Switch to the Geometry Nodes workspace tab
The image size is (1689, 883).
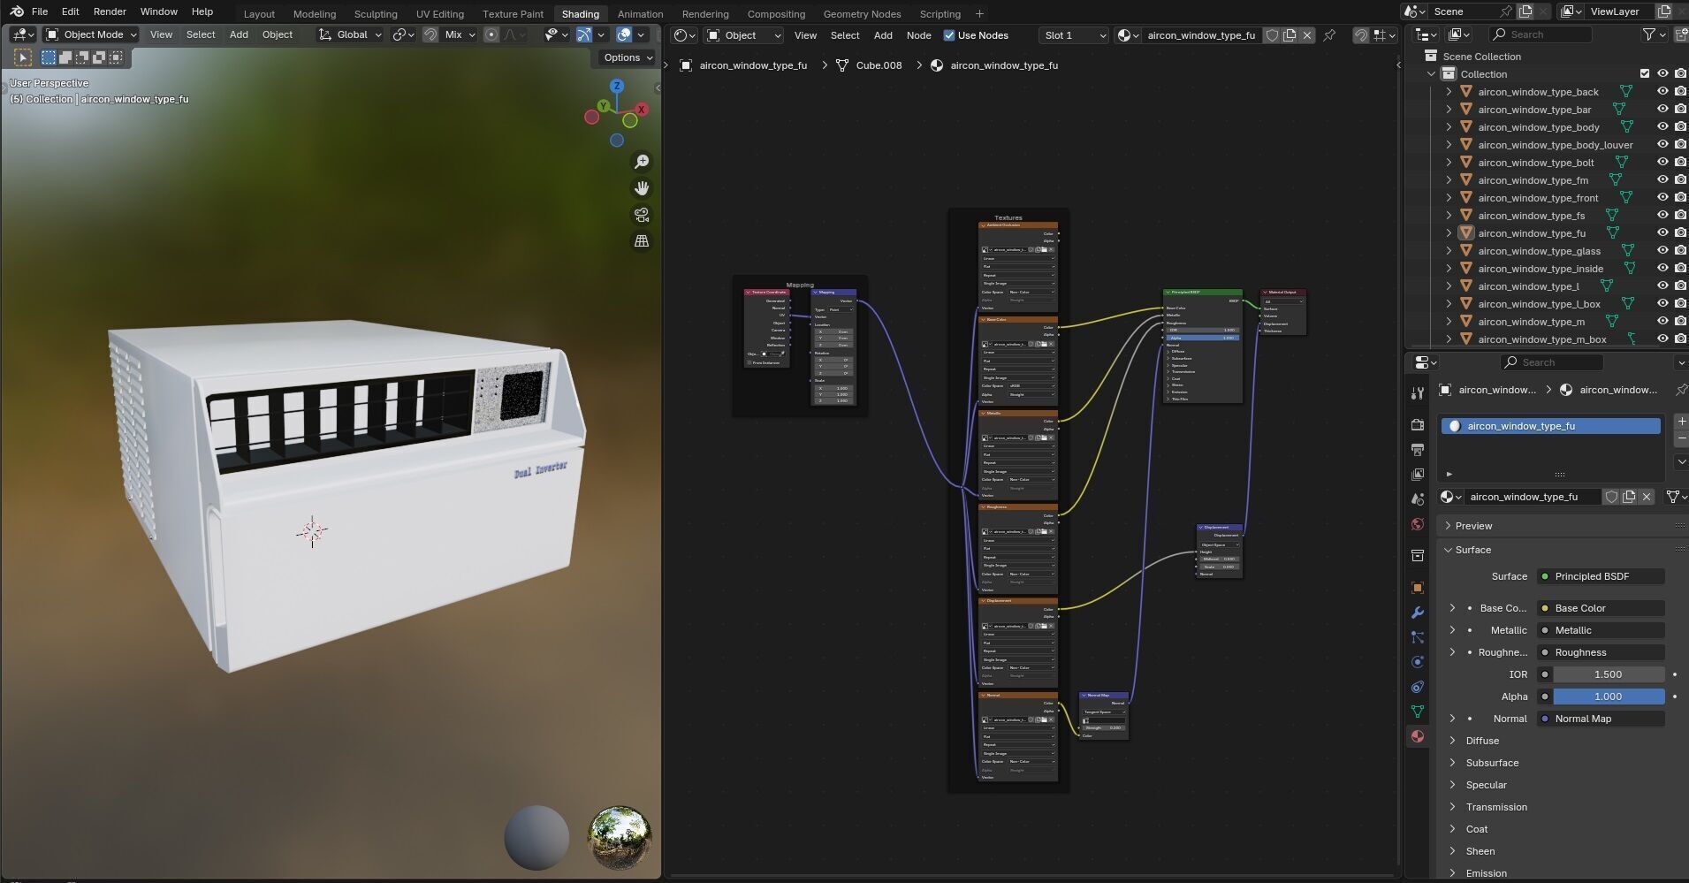coord(862,14)
